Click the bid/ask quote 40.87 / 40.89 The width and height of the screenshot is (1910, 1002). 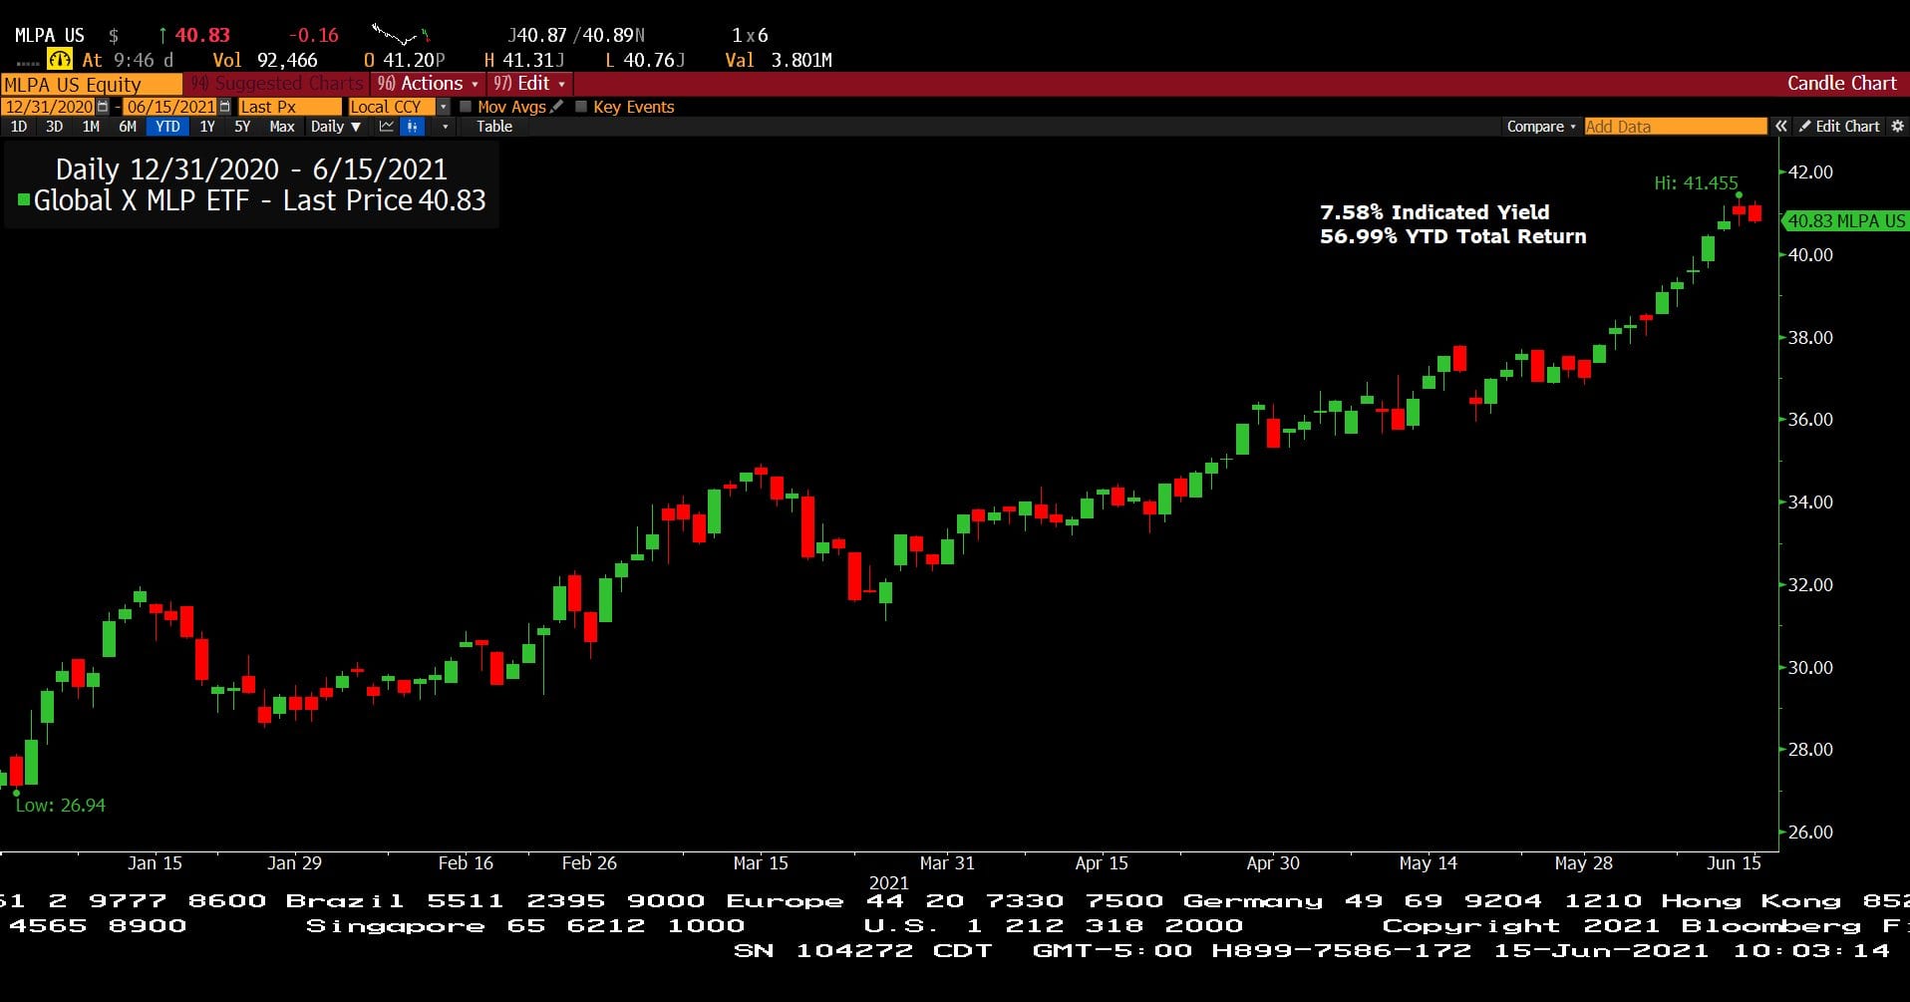pyautogui.click(x=576, y=36)
